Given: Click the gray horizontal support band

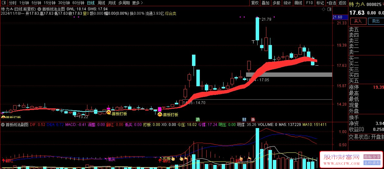Looking at the screenshot, I should pyautogui.click(x=289, y=75).
